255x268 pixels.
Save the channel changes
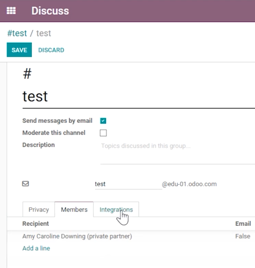[19, 50]
